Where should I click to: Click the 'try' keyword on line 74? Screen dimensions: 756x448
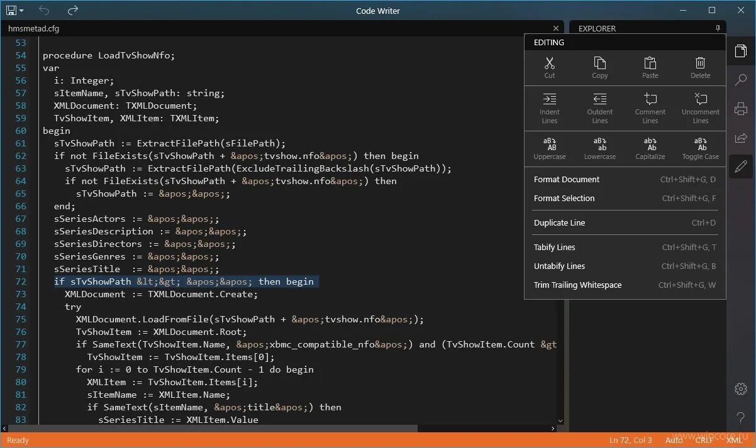[x=73, y=307]
